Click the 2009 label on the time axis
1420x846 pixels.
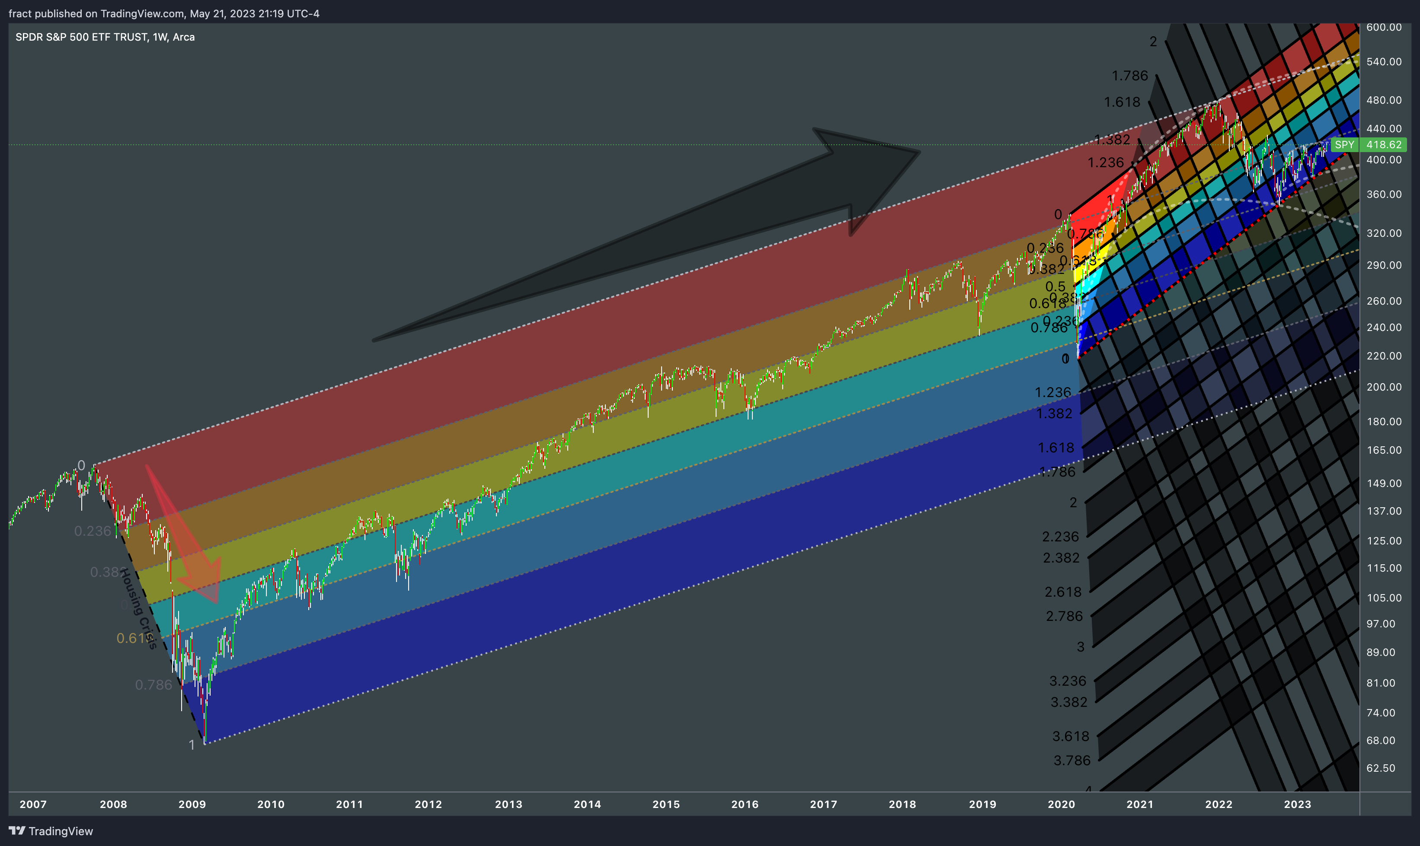pyautogui.click(x=192, y=805)
